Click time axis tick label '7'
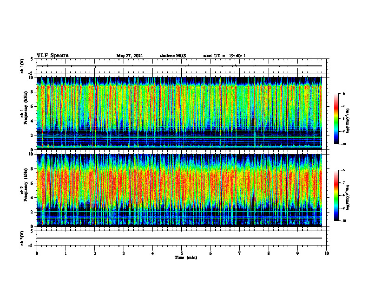 click(240, 253)
